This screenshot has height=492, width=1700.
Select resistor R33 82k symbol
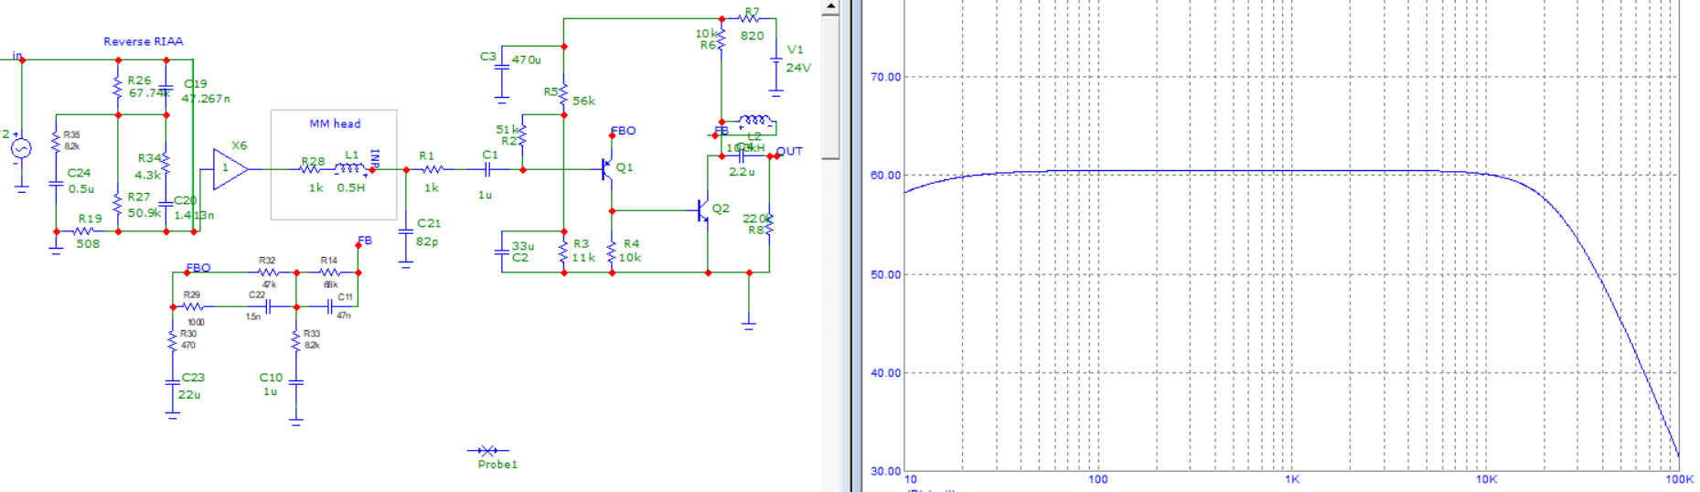(295, 339)
